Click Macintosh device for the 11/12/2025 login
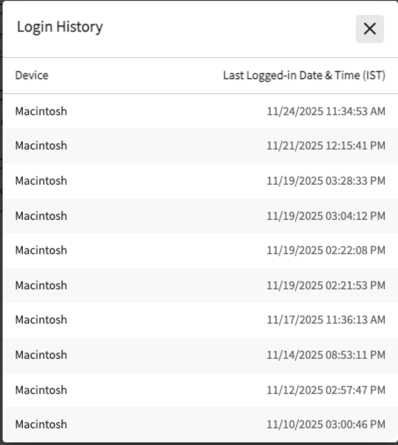Viewport: 398px width, 445px height. (41, 390)
